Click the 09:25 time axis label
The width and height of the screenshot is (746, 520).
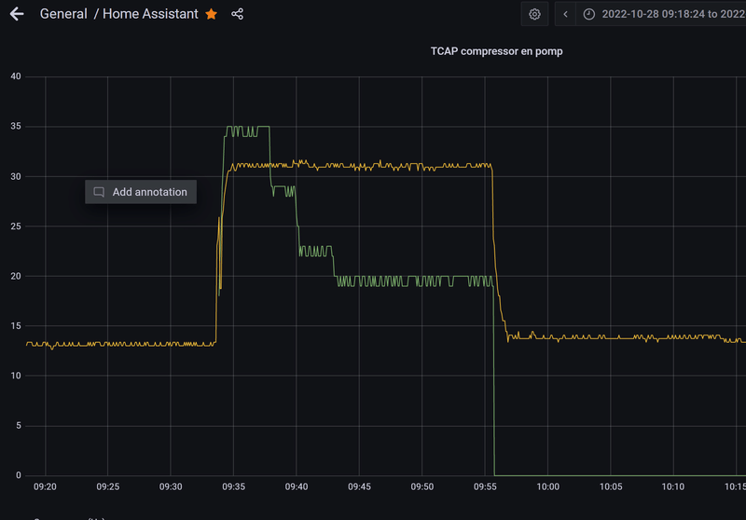point(107,486)
